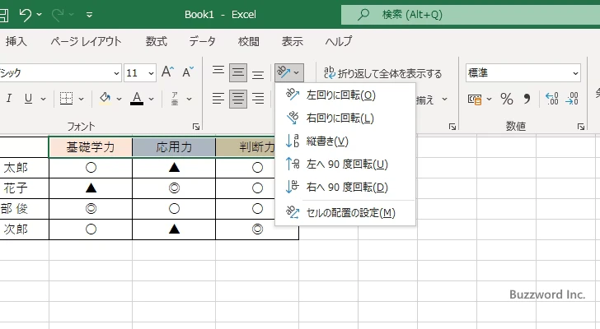Open the fill color dropdown arrow
The image size is (600, 329).
pyautogui.click(x=119, y=99)
